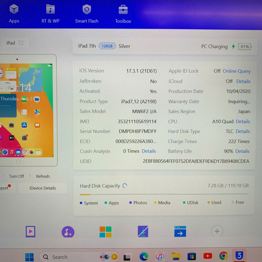Click the UDisk legend color square
This screenshot has width=262, height=262.
point(184,202)
